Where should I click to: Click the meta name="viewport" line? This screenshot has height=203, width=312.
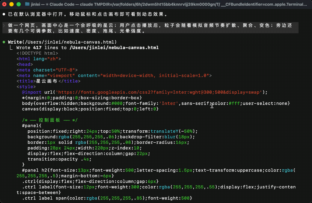pos(114,75)
